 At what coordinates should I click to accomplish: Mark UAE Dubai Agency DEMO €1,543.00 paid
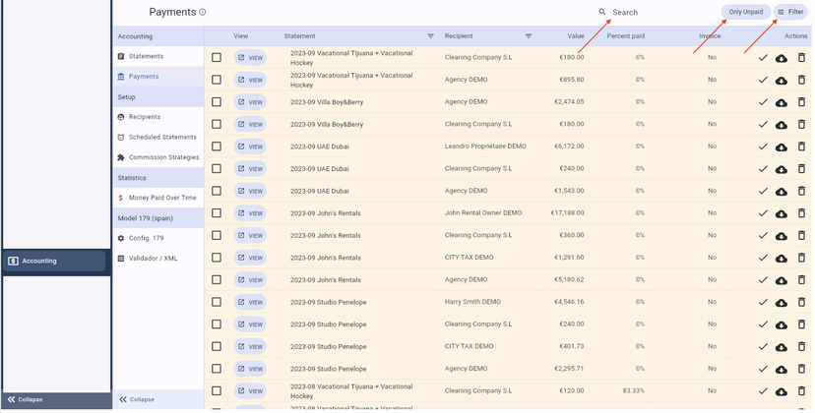(763, 191)
